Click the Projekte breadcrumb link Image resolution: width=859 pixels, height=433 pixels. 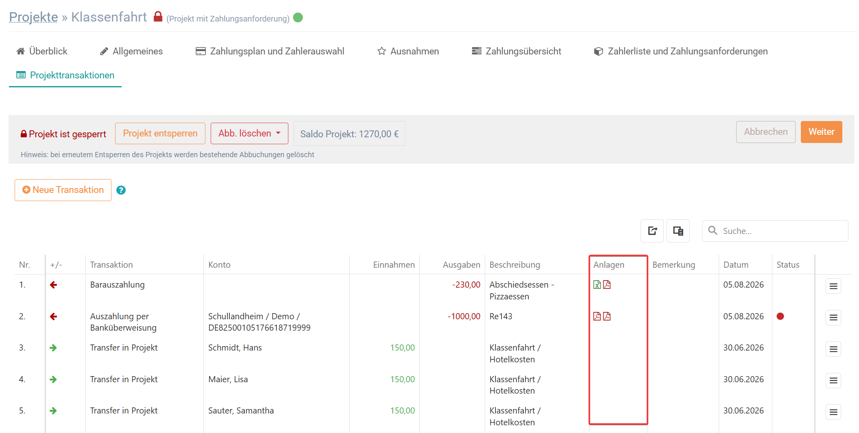tap(33, 17)
